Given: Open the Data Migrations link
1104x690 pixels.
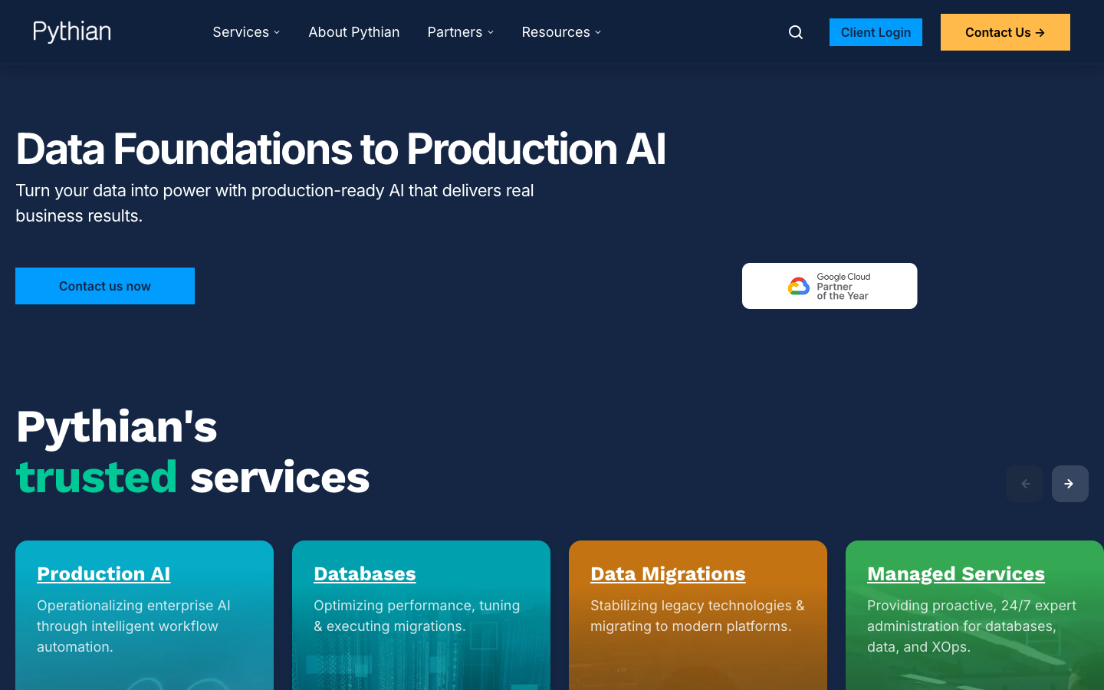Looking at the screenshot, I should click(668, 573).
